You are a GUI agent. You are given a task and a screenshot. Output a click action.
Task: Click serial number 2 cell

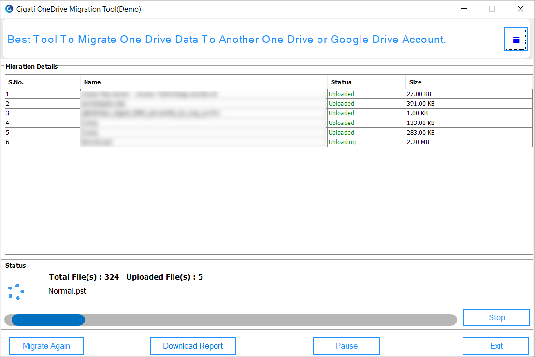(43, 104)
